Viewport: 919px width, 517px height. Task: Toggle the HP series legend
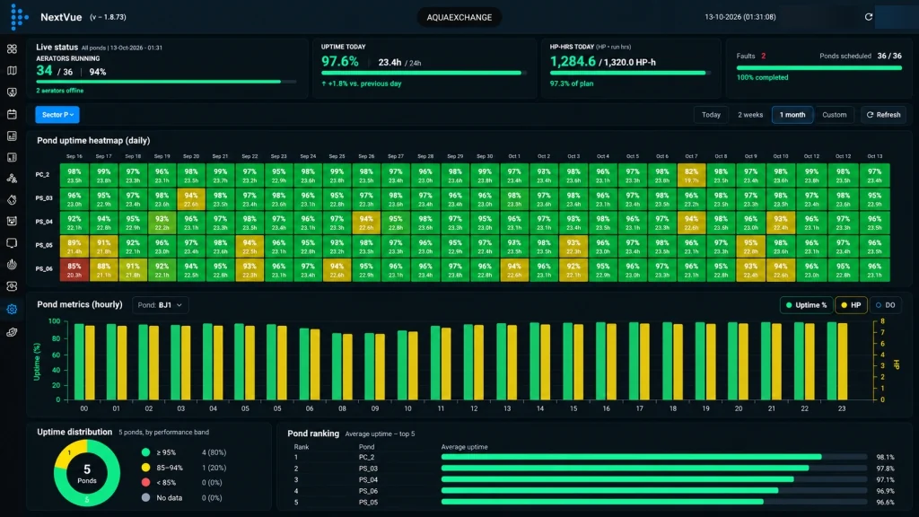[851, 305]
